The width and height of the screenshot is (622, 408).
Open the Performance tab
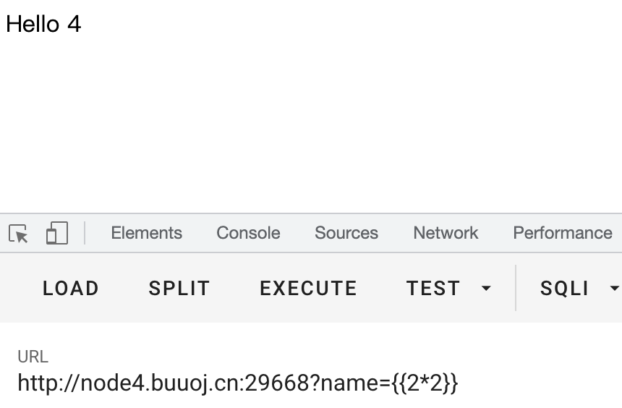[563, 233]
